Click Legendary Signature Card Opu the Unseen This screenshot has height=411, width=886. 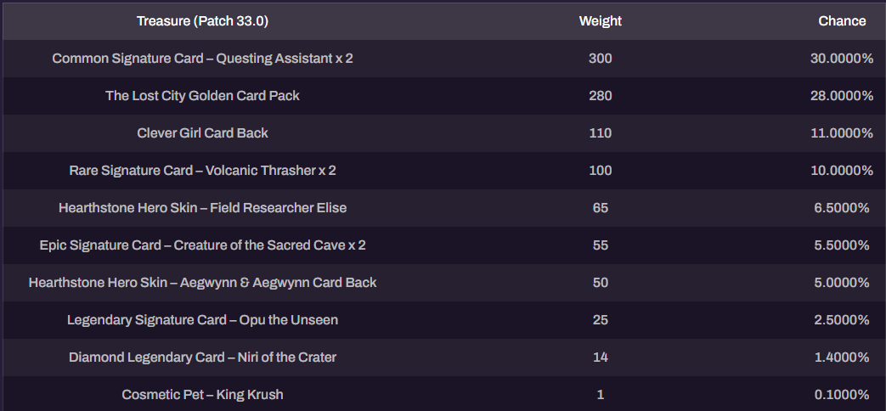click(202, 319)
